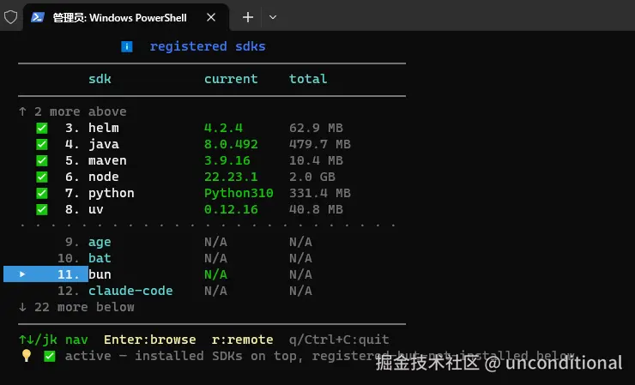This screenshot has height=385, width=635.
Task: Click the 'sdk' column header
Action: [x=100, y=79]
